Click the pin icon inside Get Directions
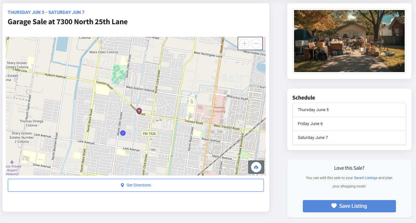 point(122,185)
